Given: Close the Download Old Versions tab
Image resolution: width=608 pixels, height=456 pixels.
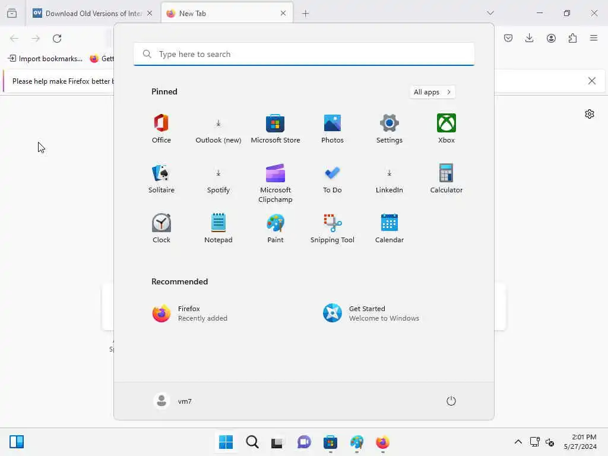Looking at the screenshot, I should [x=150, y=14].
